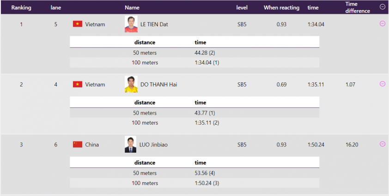Collapse DO THANH Hai split details
The height and width of the screenshot is (196, 389).
(x=382, y=84)
